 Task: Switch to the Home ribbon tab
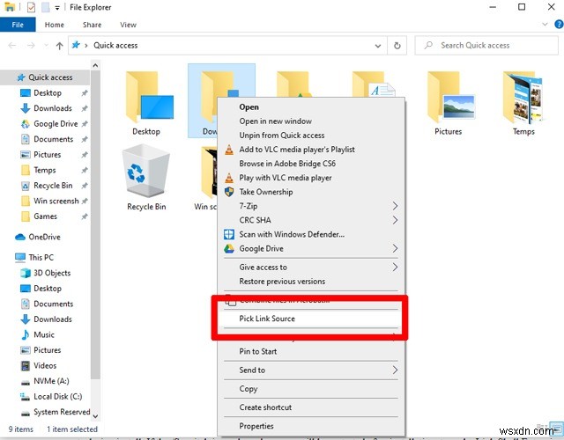click(55, 25)
